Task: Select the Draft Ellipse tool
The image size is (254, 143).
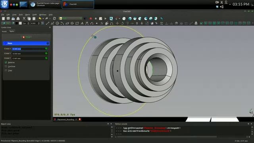Action: [x=67, y=23]
